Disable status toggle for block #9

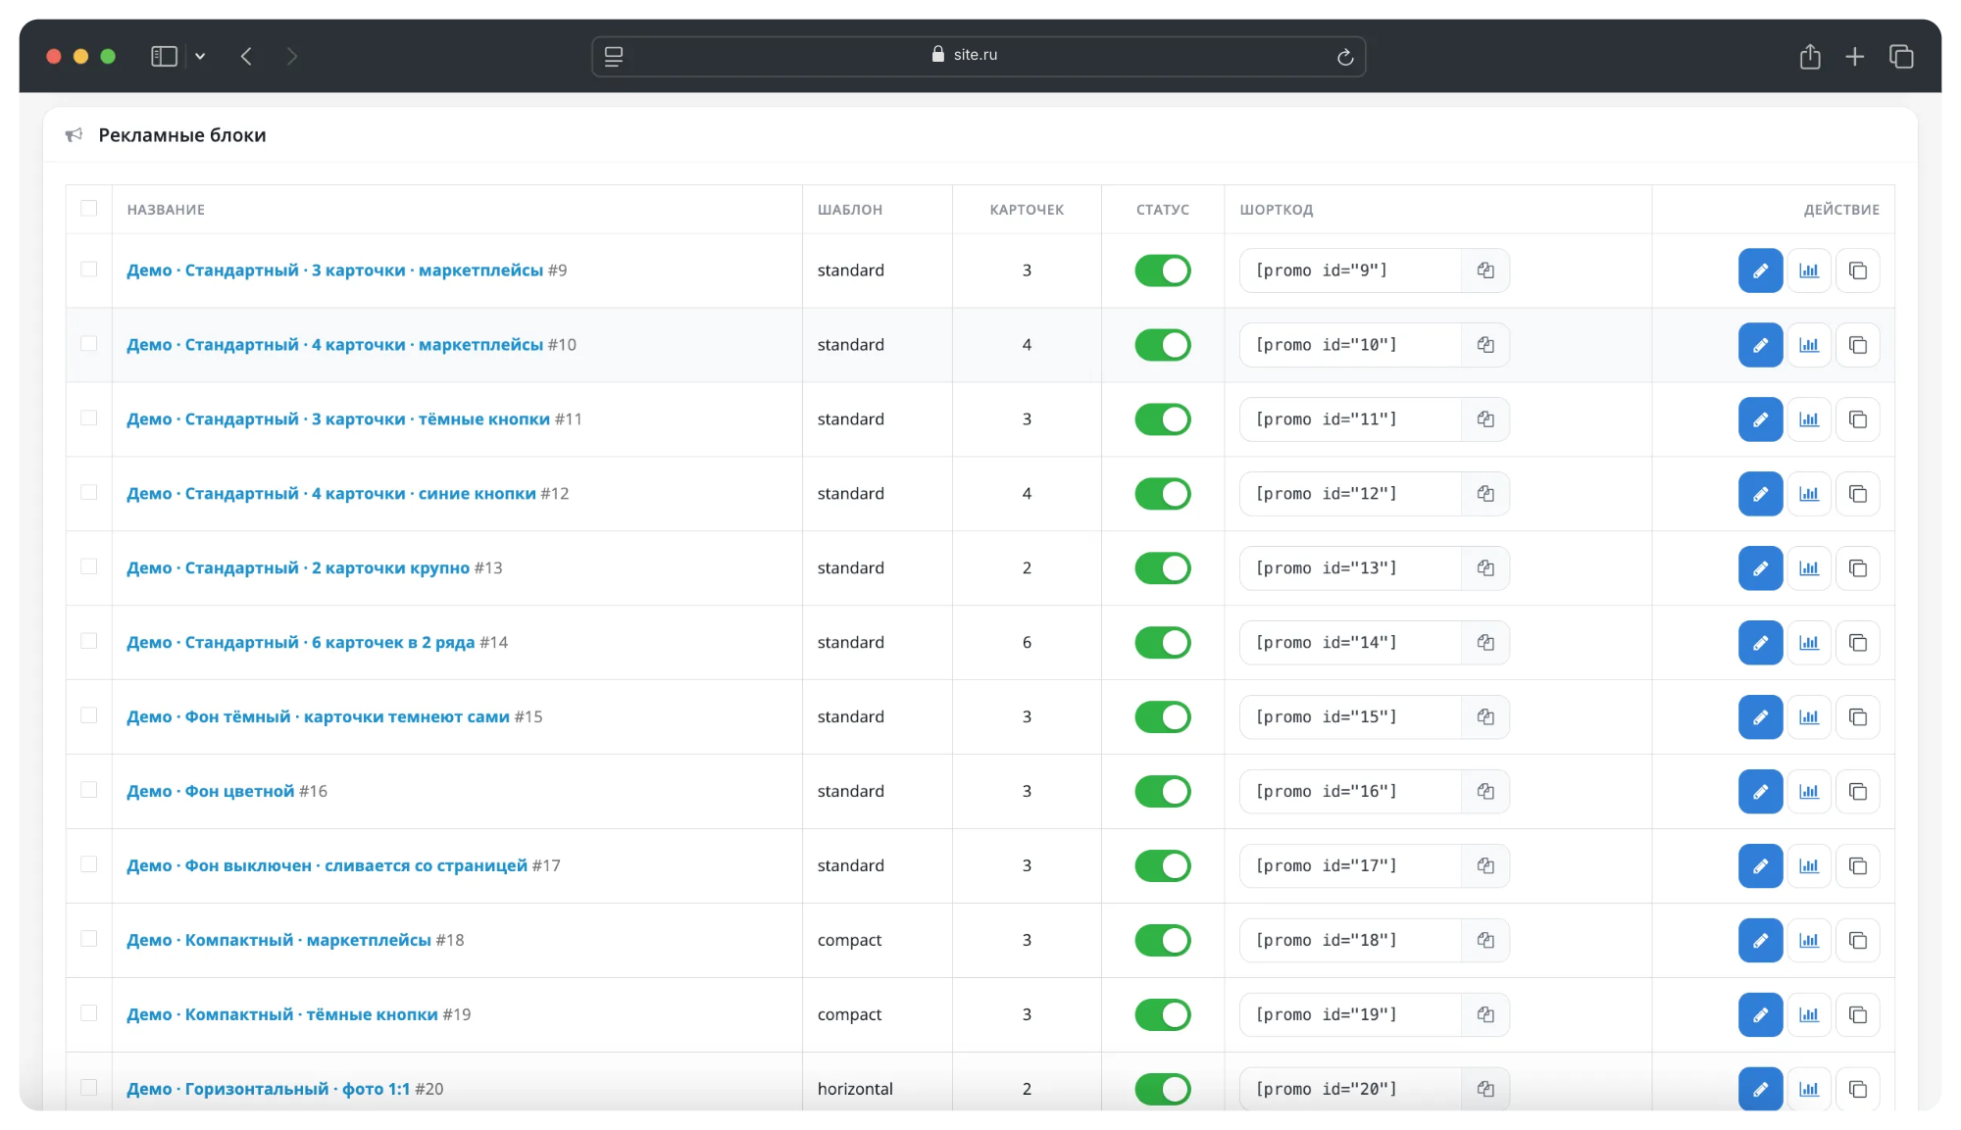(x=1162, y=270)
